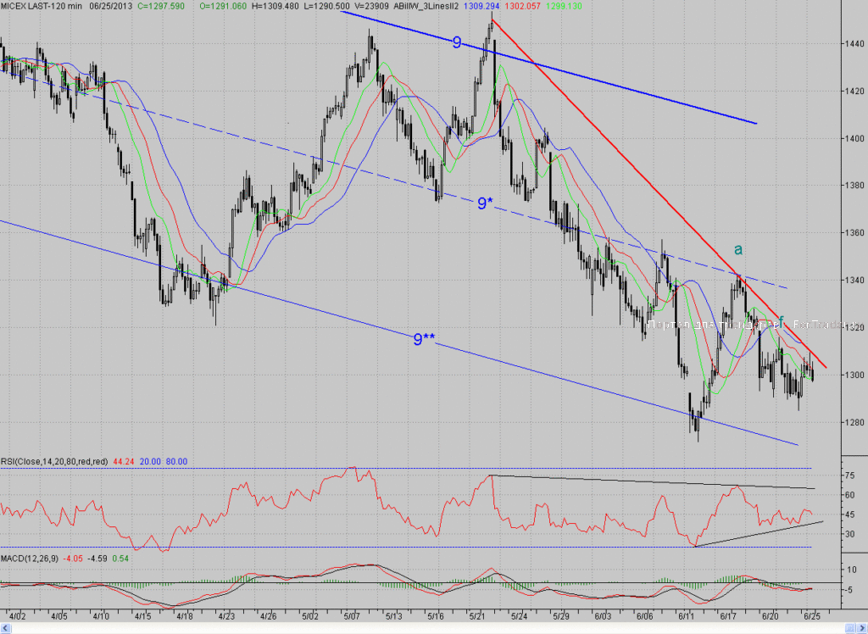Select the '9**' lower channel label

pos(424,339)
